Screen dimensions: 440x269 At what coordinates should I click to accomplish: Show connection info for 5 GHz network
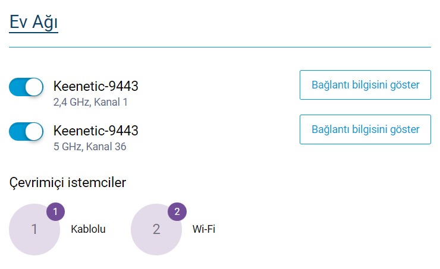(365, 129)
